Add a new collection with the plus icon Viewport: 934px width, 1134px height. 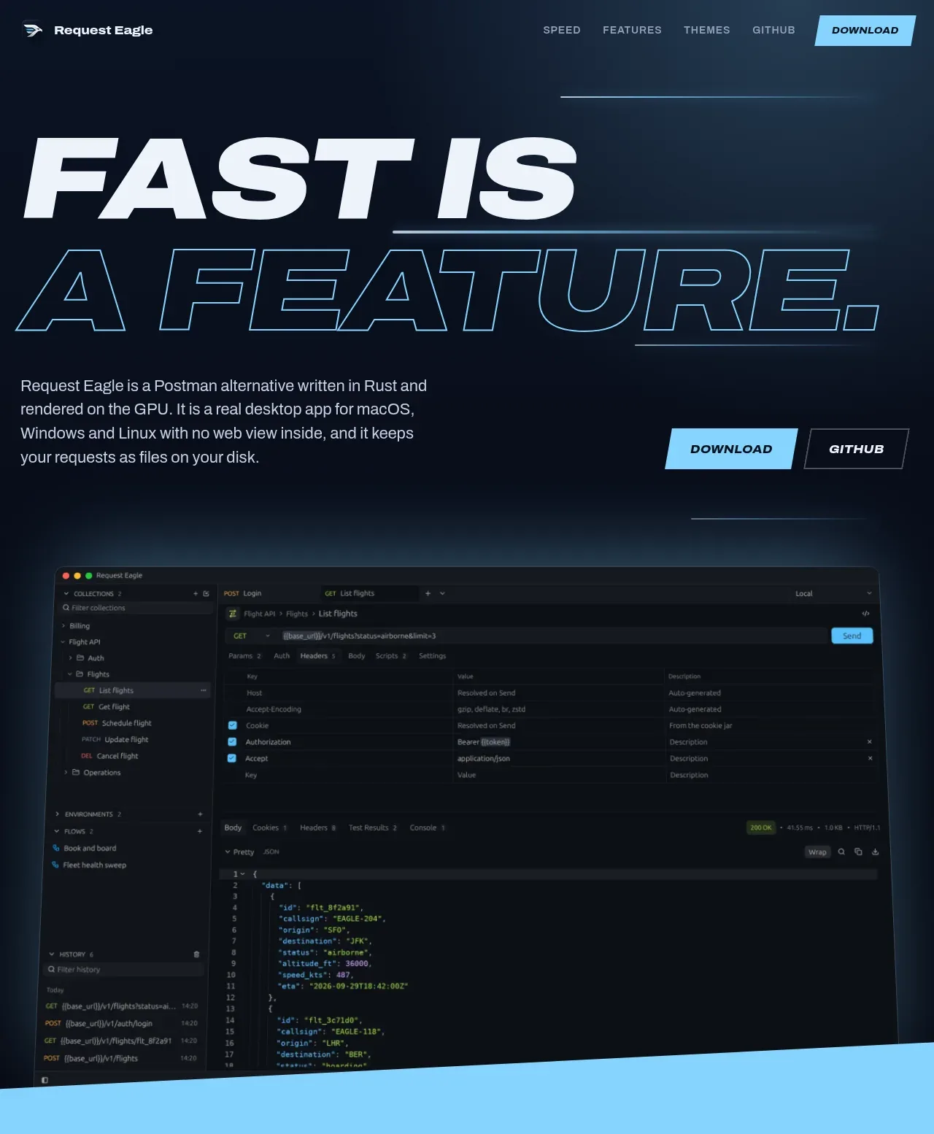coord(196,594)
